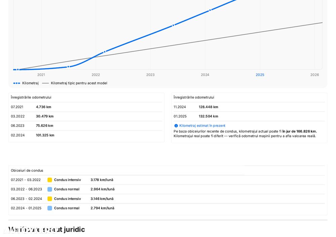Click the gray typical mileage legend line icon
This screenshot has height=237, width=336.
coord(45,83)
